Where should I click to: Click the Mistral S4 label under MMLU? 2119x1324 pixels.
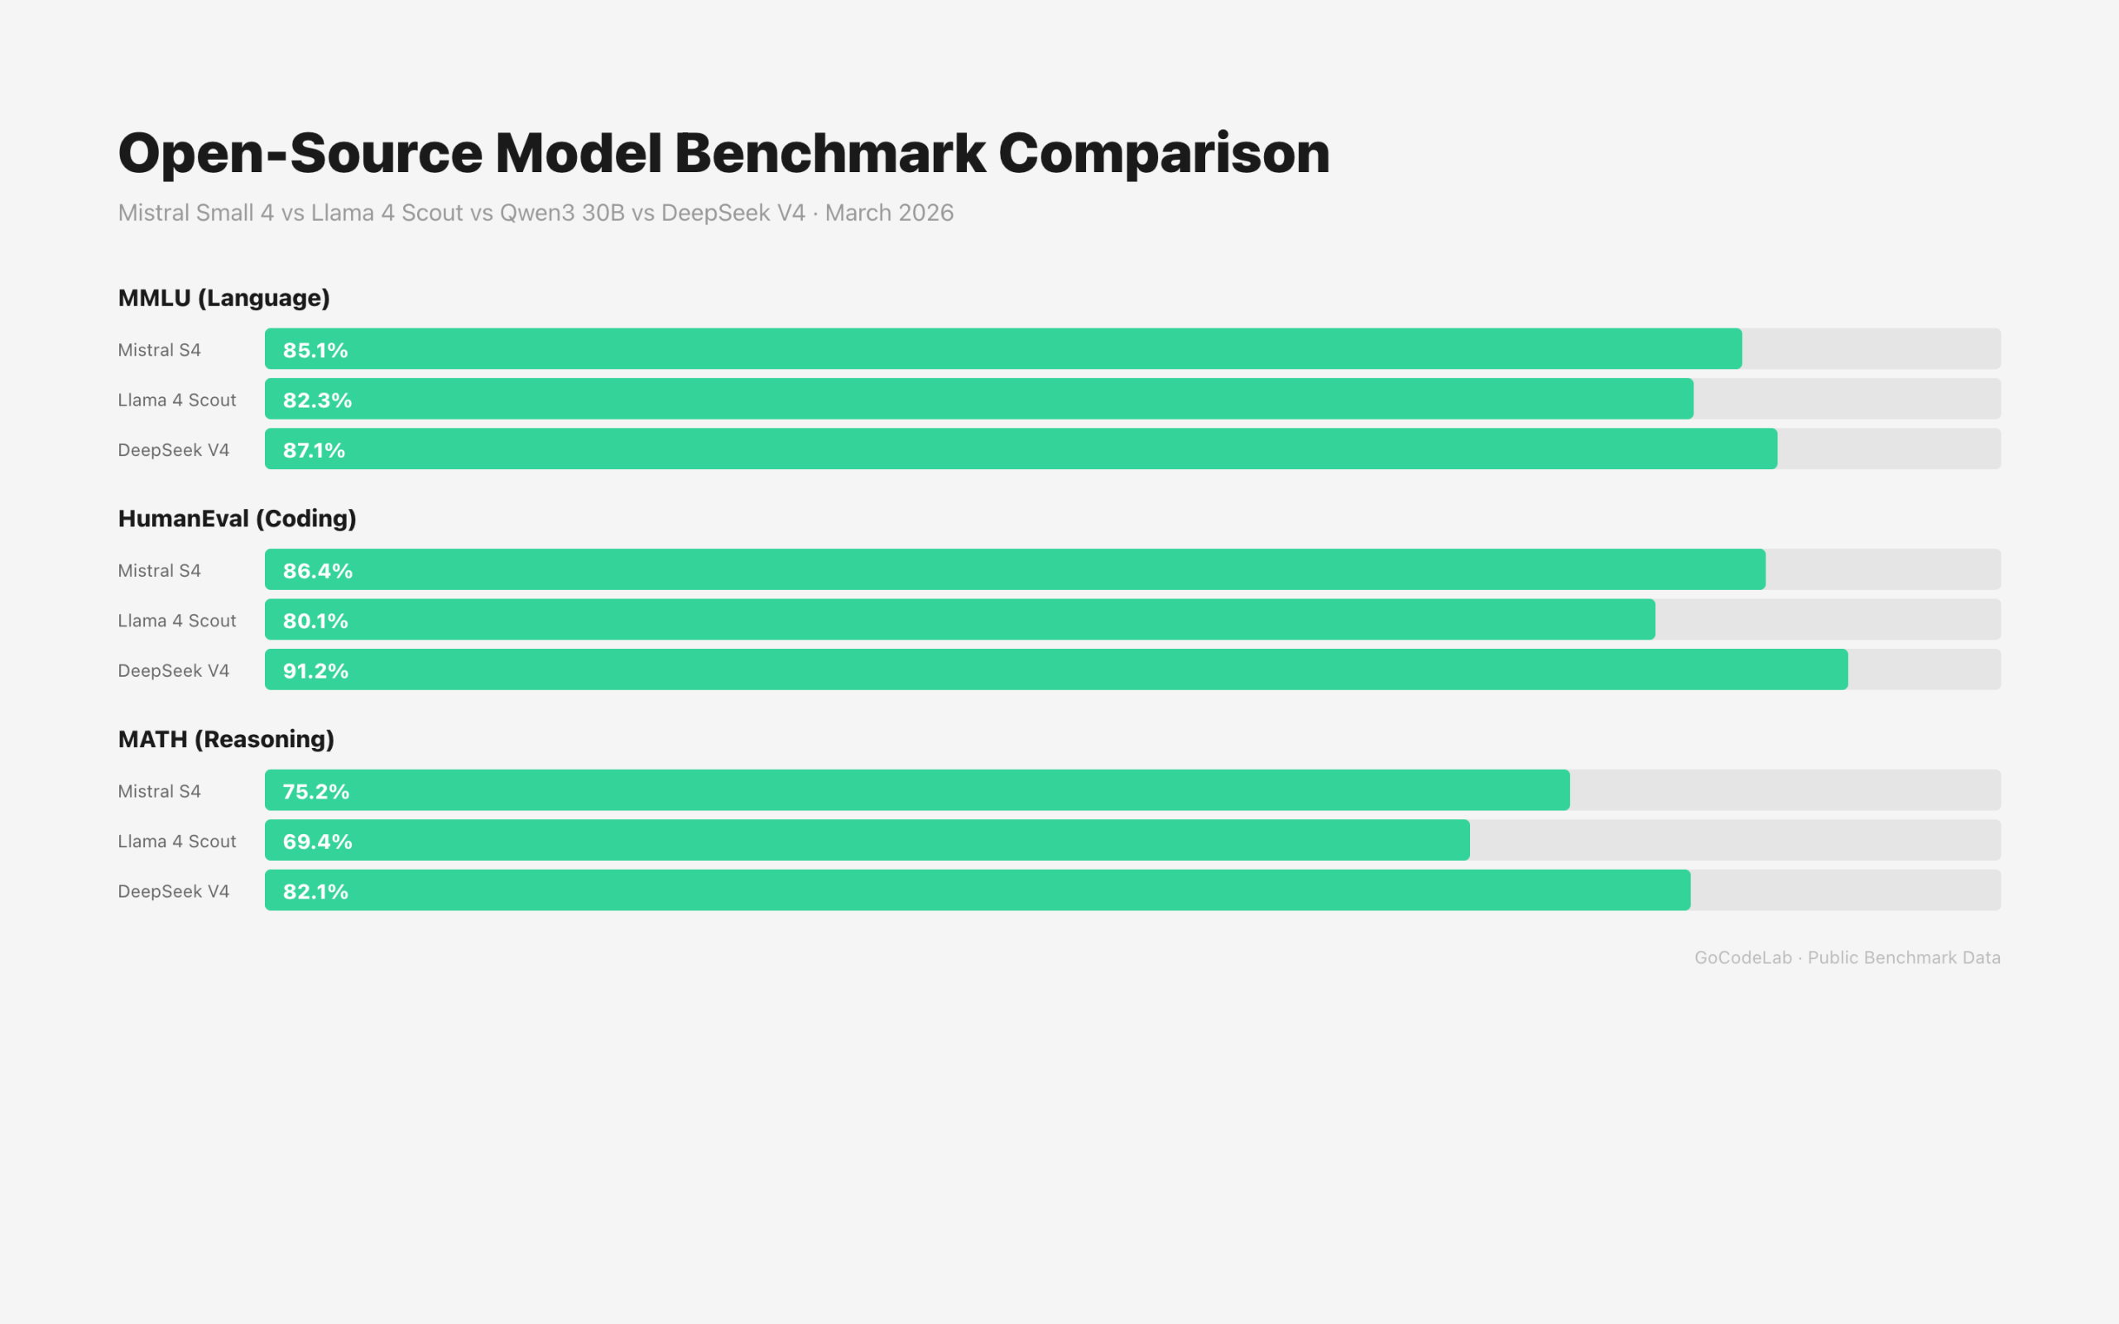coord(160,349)
